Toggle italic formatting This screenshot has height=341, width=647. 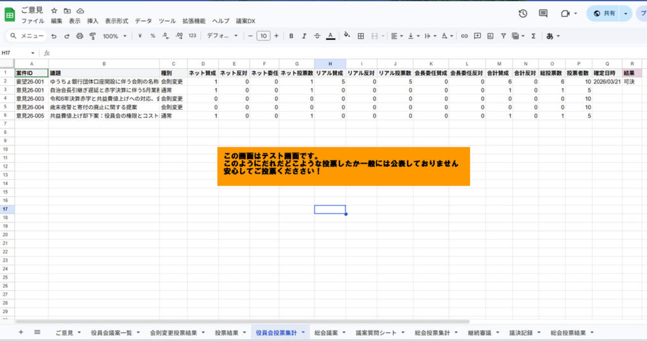pos(304,36)
